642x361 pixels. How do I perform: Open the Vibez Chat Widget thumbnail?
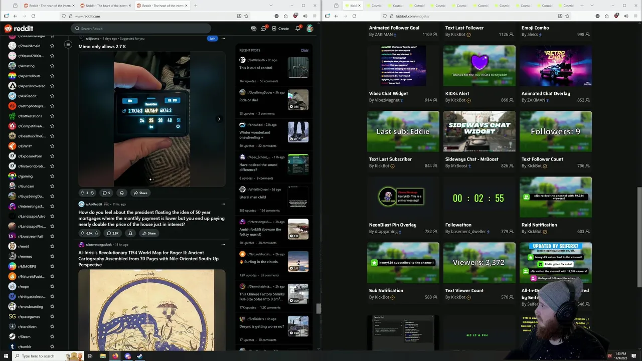point(403,66)
